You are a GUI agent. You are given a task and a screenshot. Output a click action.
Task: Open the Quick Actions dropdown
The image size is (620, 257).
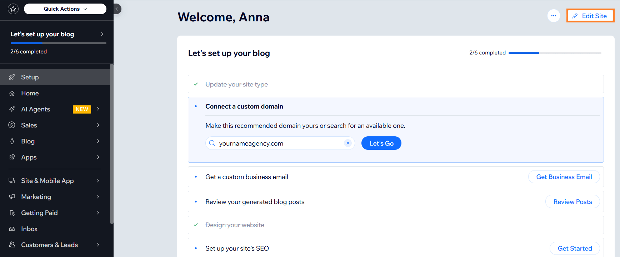coord(65,9)
